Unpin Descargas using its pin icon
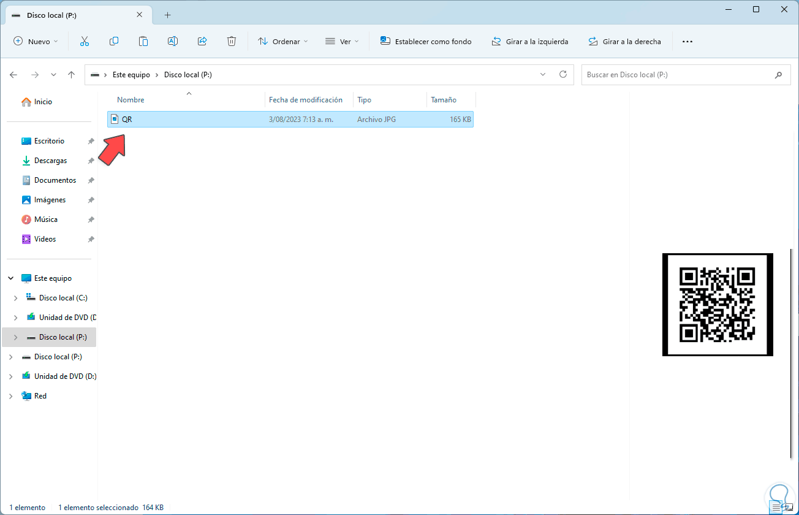Screen dimensions: 799x515 point(91,161)
